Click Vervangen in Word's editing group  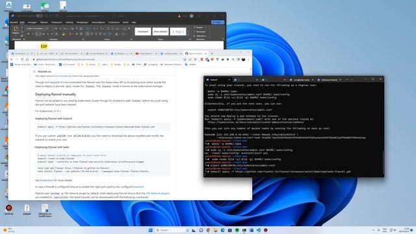(x=200, y=32)
